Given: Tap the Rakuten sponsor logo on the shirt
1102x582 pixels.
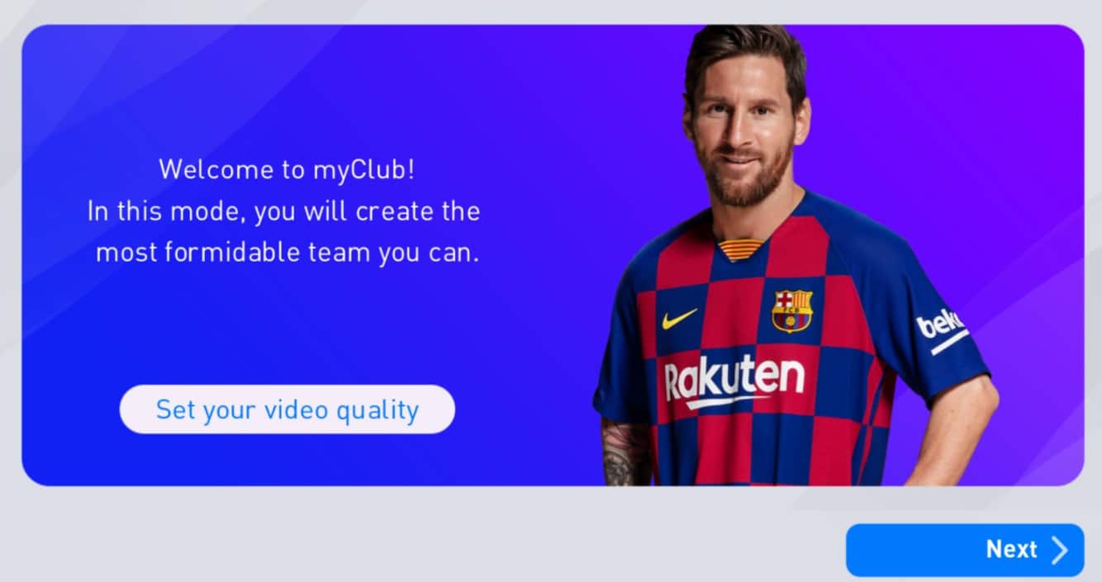Looking at the screenshot, I should click(734, 381).
